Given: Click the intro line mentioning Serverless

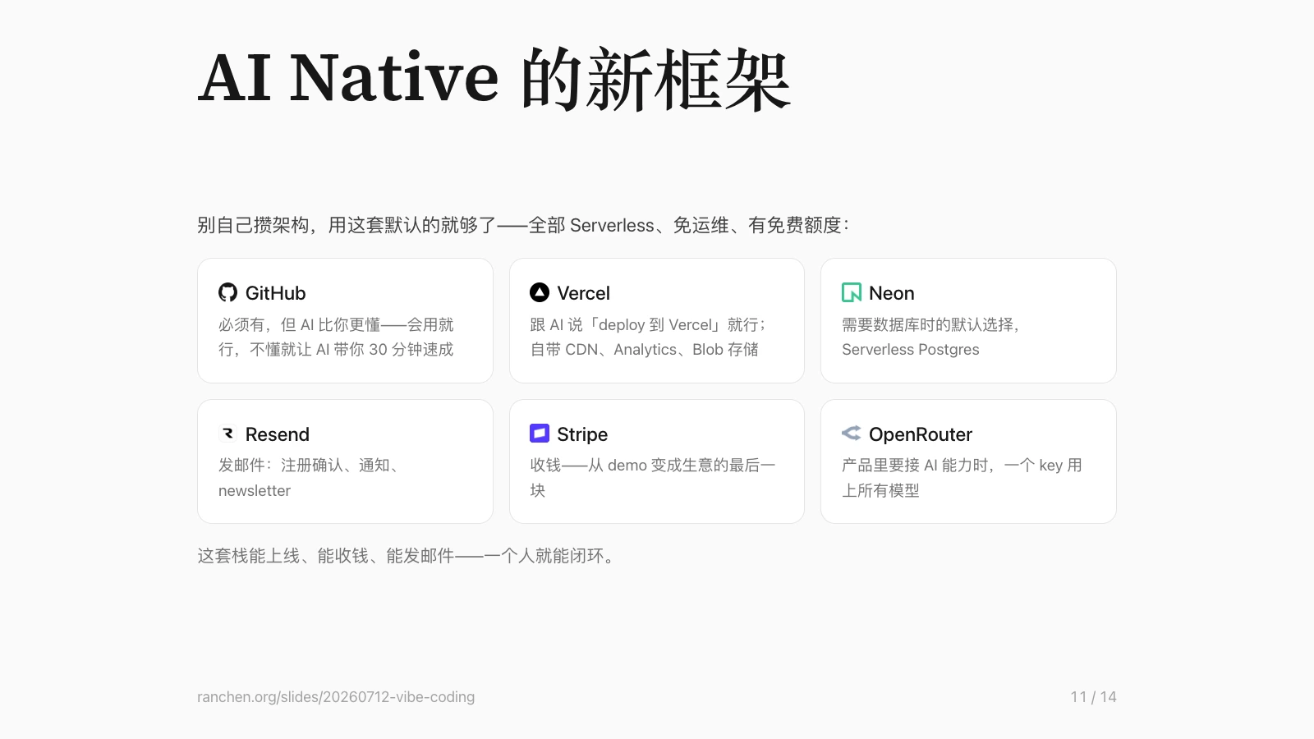Looking at the screenshot, I should [x=523, y=225].
